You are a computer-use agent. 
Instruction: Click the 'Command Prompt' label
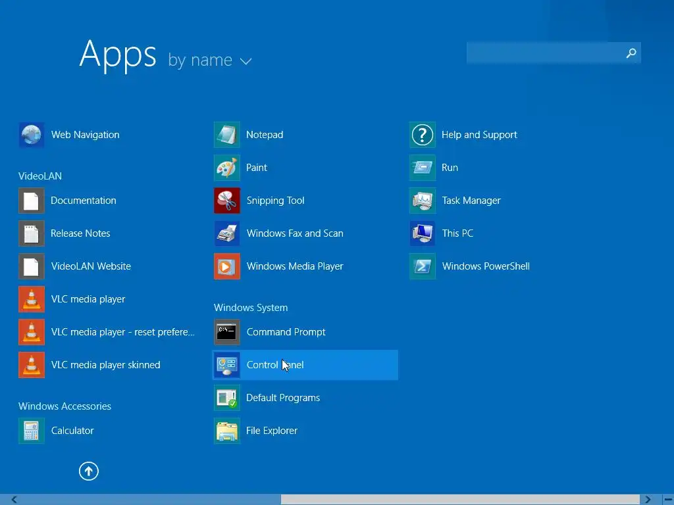tap(286, 332)
